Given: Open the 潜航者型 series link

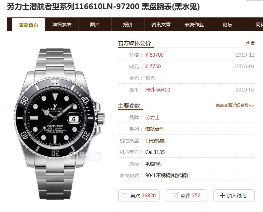Looking at the screenshot, I should pyautogui.click(x=155, y=129).
